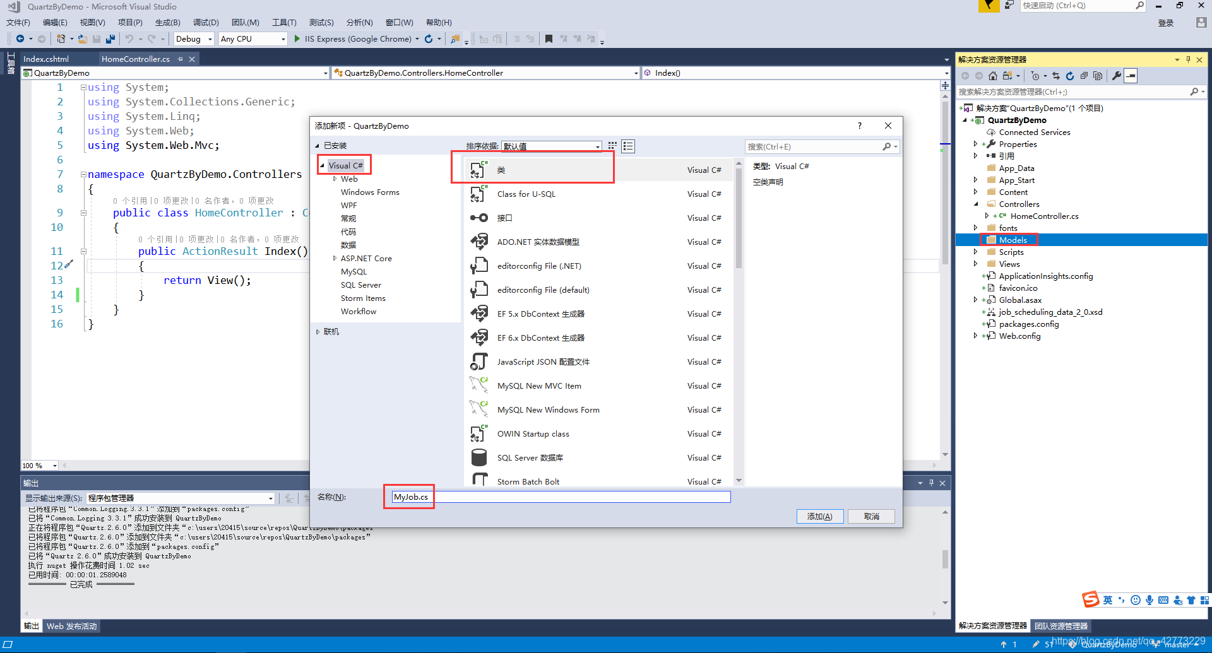The height and width of the screenshot is (653, 1212).
Task: Click the Open File toolbar icon
Action: pos(83,39)
